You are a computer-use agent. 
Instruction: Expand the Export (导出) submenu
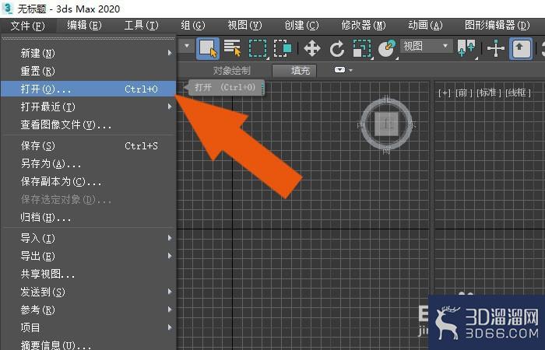(88, 256)
